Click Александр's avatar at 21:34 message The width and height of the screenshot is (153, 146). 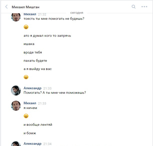coord(16,144)
